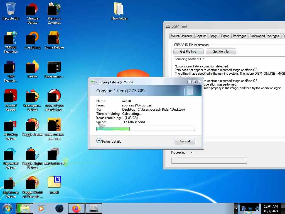Viewport: 285px width, 214px height.
Task: Click the DISM Tool processing progress bar
Action: (209, 160)
